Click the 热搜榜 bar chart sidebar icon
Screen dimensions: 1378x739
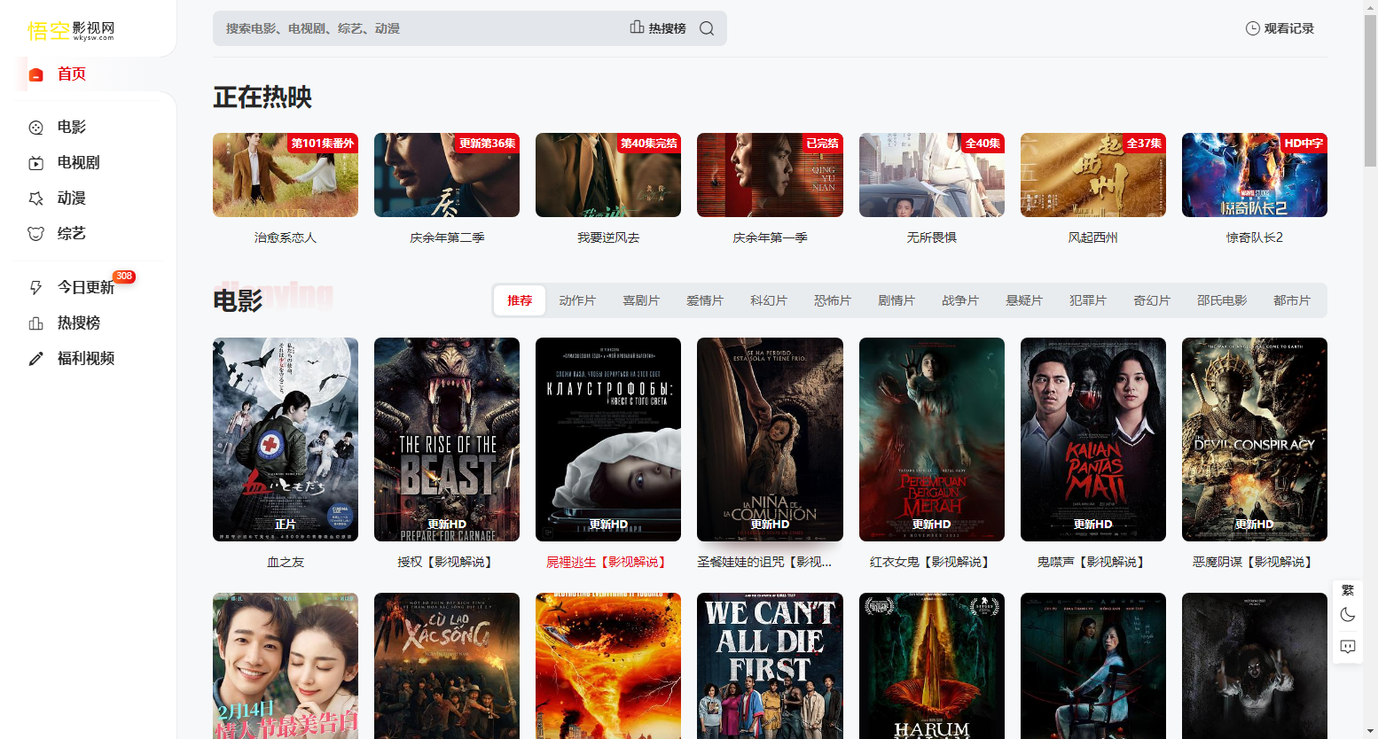[36, 323]
